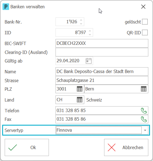Click the Gültig ab label

pyautogui.click(x=14, y=61)
